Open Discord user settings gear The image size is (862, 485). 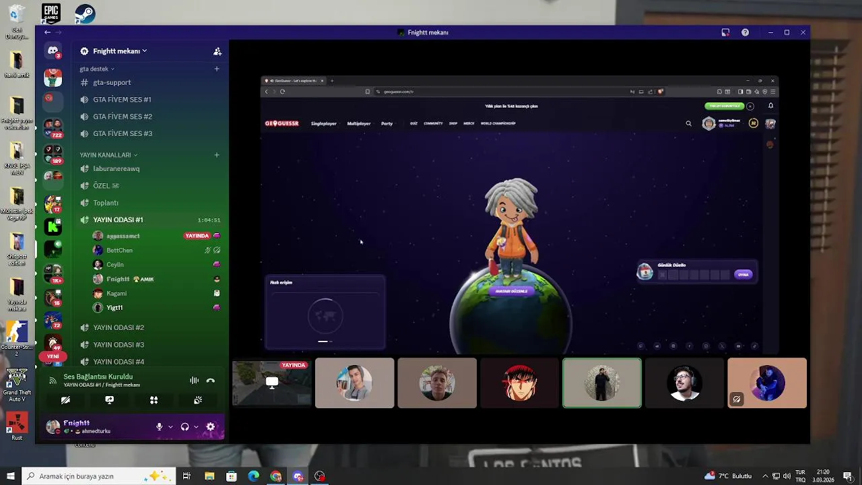click(211, 426)
